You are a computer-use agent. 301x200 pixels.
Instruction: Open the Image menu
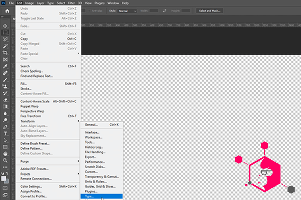click(x=29, y=3)
